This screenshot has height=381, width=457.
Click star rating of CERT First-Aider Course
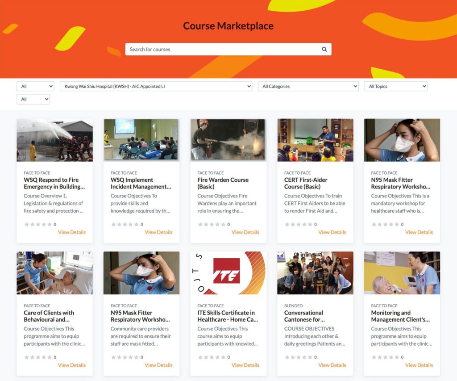pos(299,224)
